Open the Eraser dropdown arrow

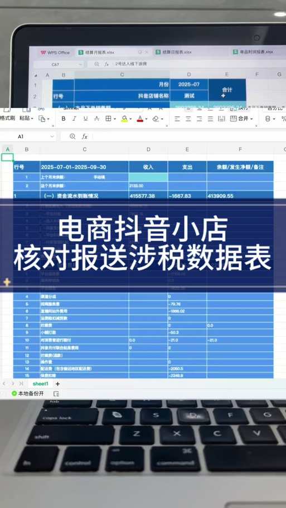[162, 119]
